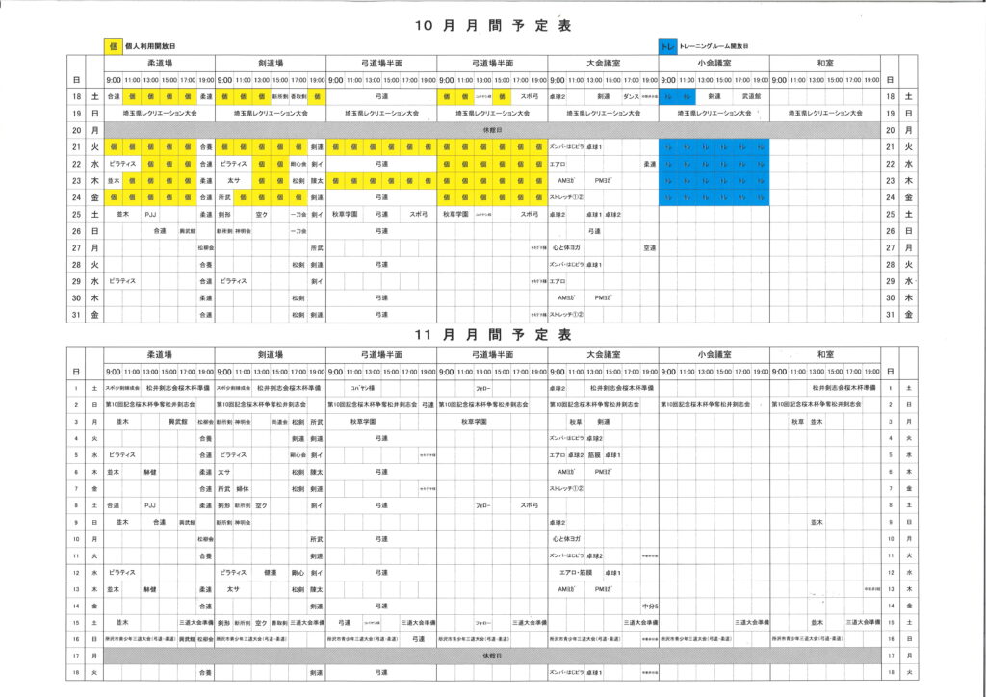The width and height of the screenshot is (986, 697).
Task: Select the November 和室 column header
Action: [x=824, y=354]
